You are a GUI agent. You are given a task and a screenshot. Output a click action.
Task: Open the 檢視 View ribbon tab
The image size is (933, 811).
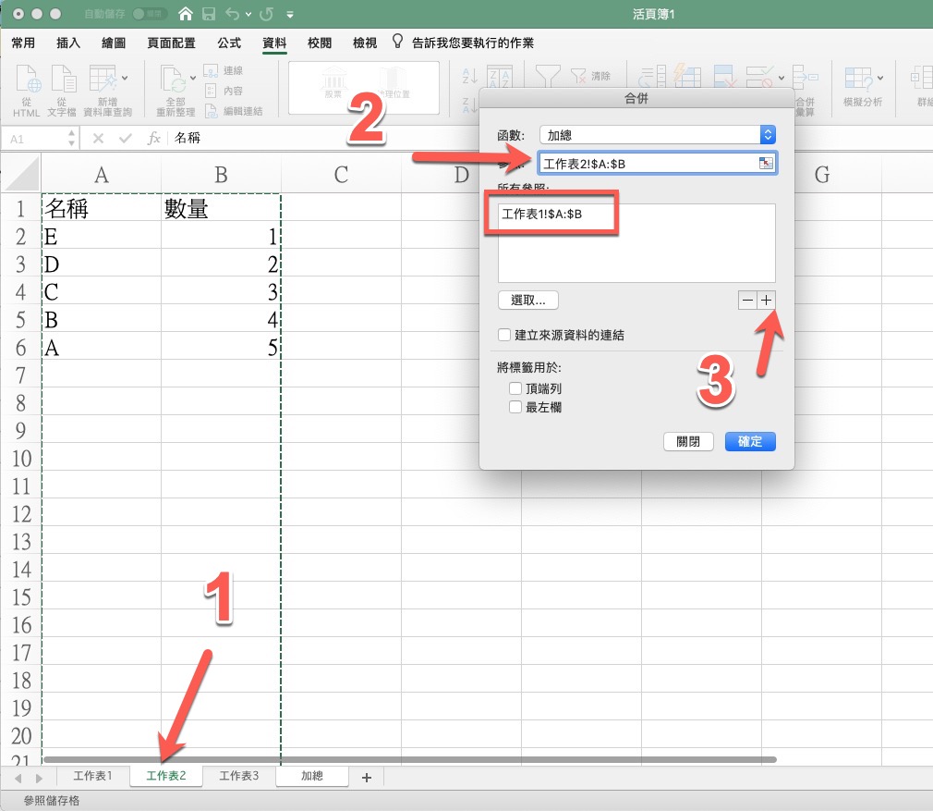tap(365, 43)
